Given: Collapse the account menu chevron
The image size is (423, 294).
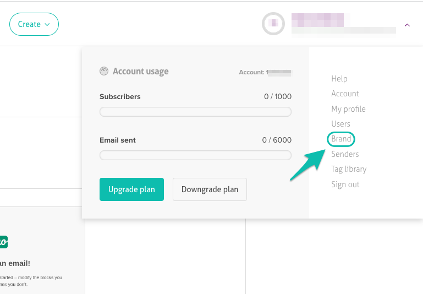Looking at the screenshot, I should click(x=407, y=25).
